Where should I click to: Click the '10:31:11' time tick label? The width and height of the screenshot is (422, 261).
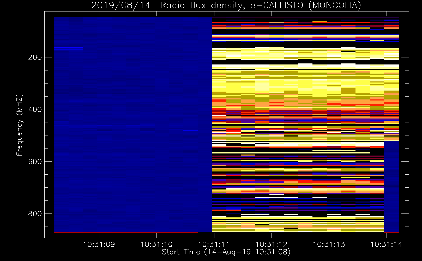coord(214,245)
